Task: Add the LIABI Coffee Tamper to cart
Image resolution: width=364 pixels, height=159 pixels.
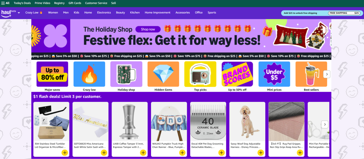Action: [x=143, y=153]
